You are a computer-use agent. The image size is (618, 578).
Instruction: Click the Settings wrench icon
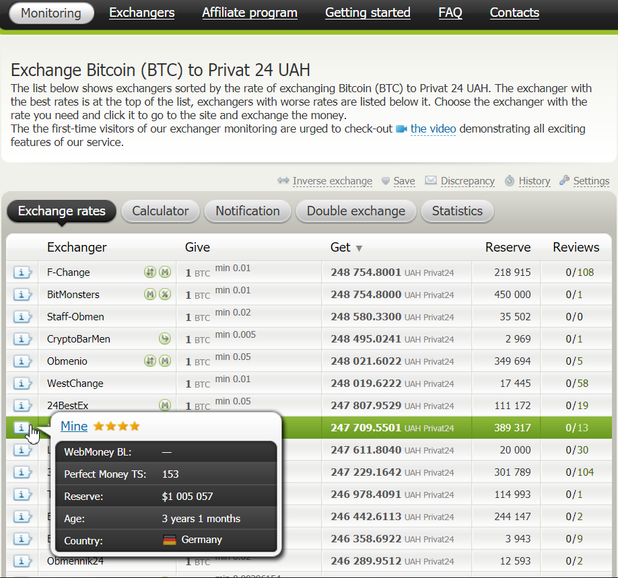(x=564, y=180)
